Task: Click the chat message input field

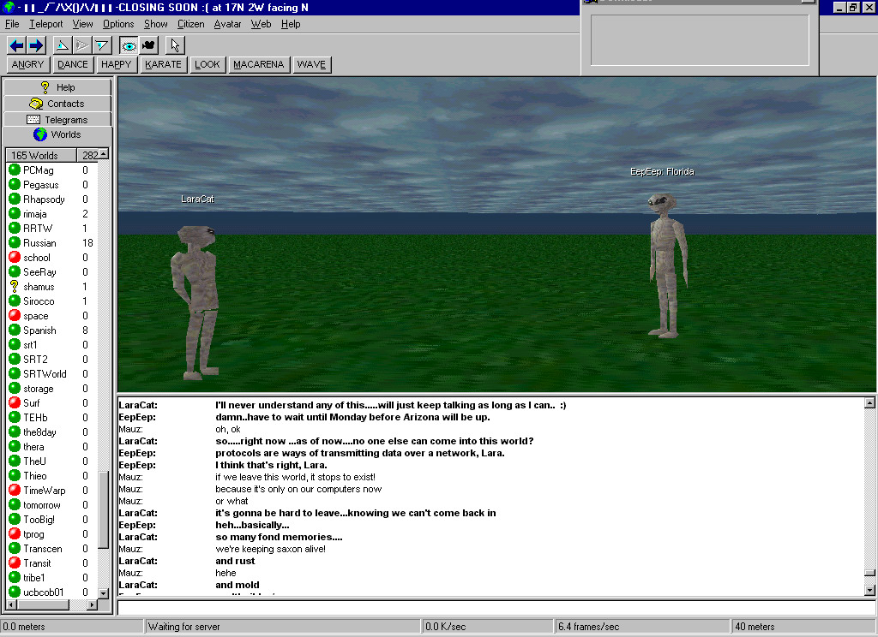Action: click(x=496, y=608)
